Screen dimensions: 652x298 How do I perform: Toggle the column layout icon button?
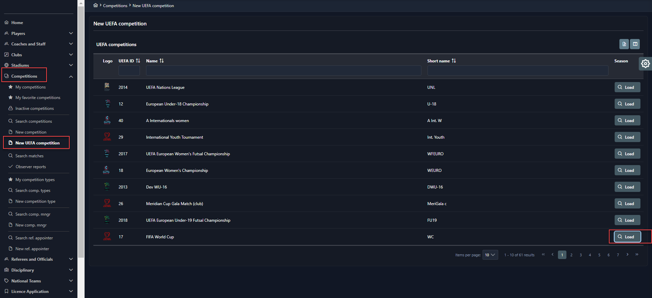[x=635, y=44]
